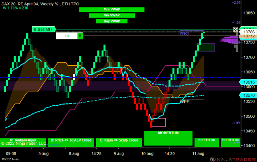This screenshot has width=257, height=162.
Task: Click the C: Kijun <> Scalp Cloud panel
Action: (119, 142)
